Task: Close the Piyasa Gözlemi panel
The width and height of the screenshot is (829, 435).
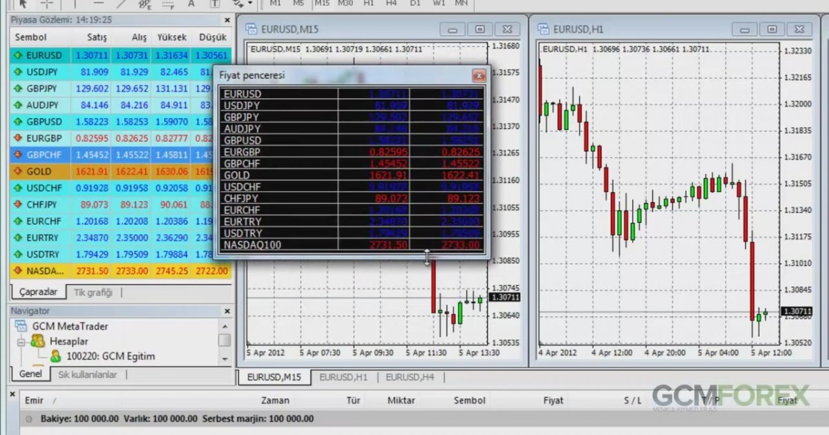Action: pyautogui.click(x=227, y=20)
